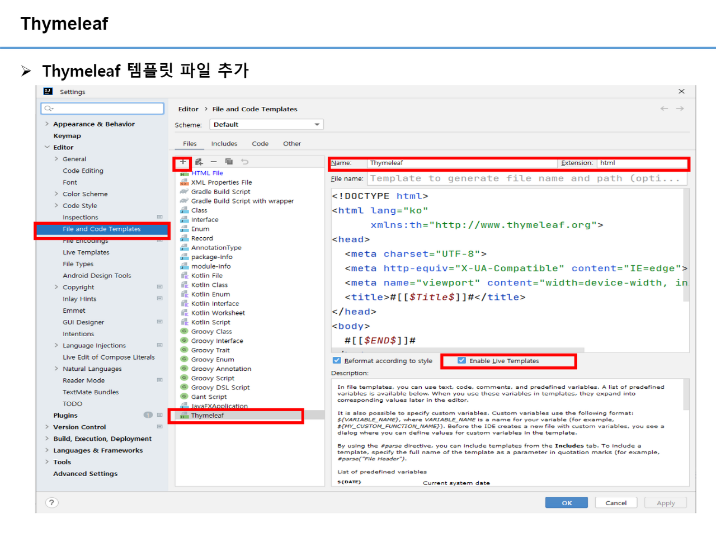Click the Reset to Default icon

tap(244, 162)
